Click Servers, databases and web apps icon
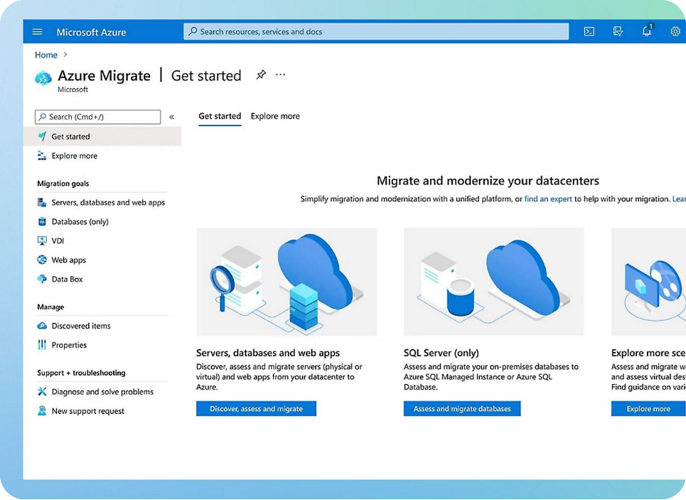 (x=42, y=202)
